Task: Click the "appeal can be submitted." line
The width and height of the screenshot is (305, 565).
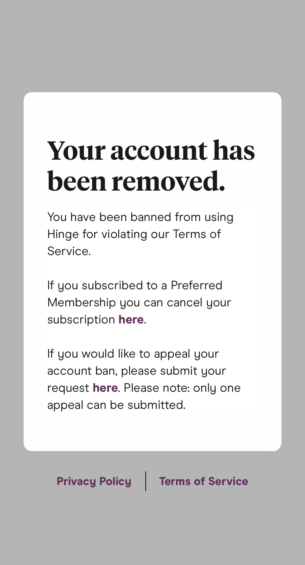Action: click(x=117, y=405)
